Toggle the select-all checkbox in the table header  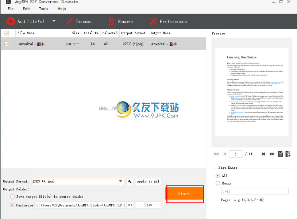point(7,33)
